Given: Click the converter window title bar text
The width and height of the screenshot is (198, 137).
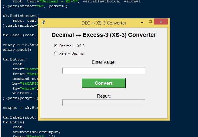Looking at the screenshot, I should pos(104,23).
